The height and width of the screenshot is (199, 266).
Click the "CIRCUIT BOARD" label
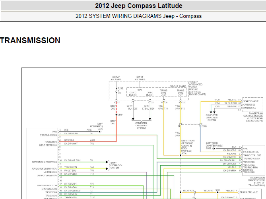[178, 86]
